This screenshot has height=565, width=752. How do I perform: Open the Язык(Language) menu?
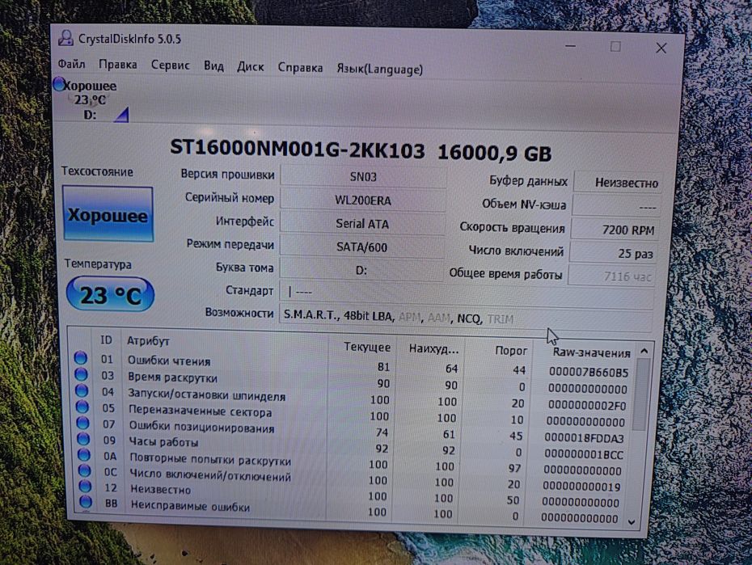(380, 69)
